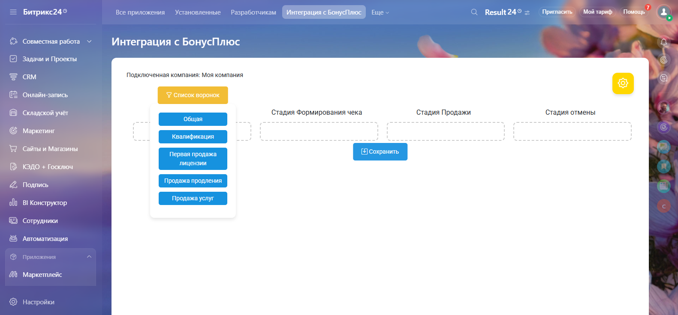The height and width of the screenshot is (315, 678).
Task: Click the Стадия Формирования чека drop box
Action: point(319,131)
